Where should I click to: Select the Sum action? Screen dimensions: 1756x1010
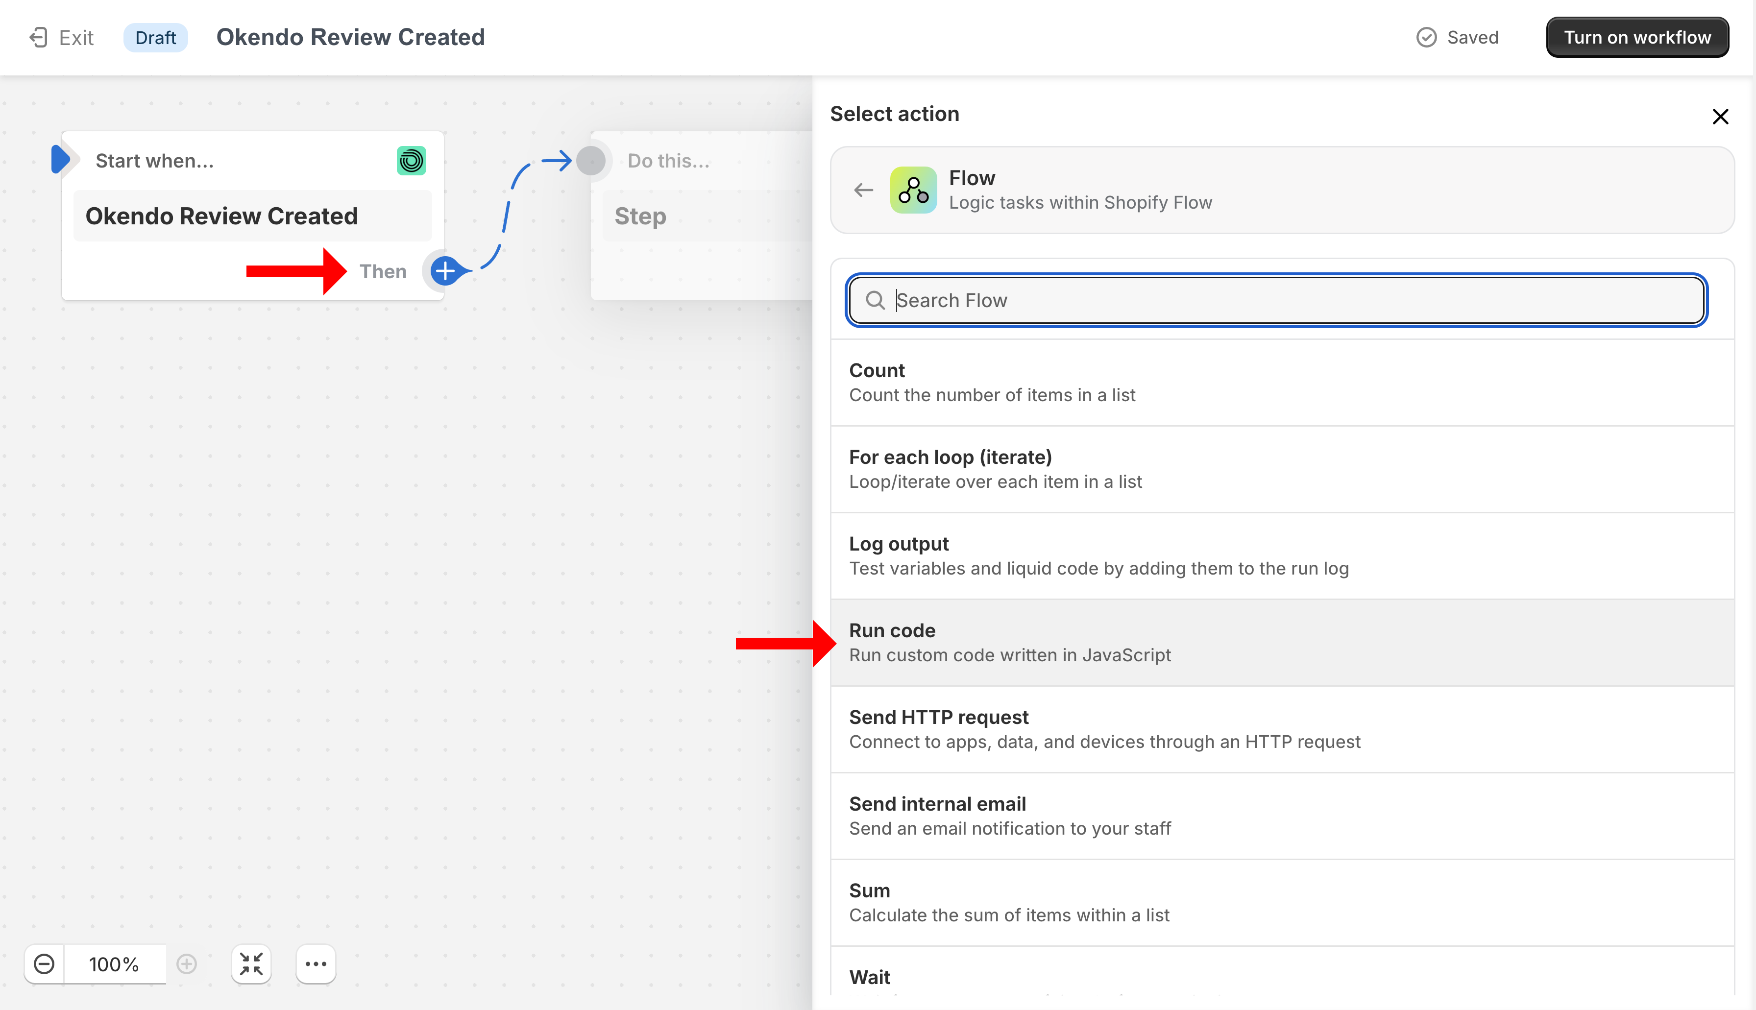1282,902
